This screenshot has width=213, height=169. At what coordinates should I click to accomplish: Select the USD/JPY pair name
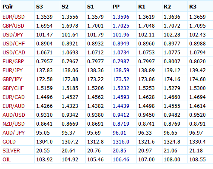[x=13, y=35]
